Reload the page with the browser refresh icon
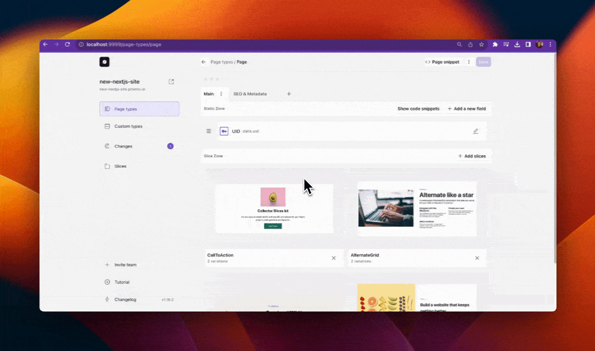 67,44
